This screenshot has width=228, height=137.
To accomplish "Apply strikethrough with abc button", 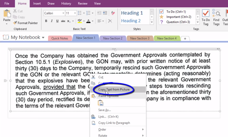I will coord(63,21).
